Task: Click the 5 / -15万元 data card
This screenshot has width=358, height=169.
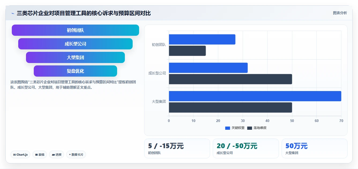Action: pos(177,148)
